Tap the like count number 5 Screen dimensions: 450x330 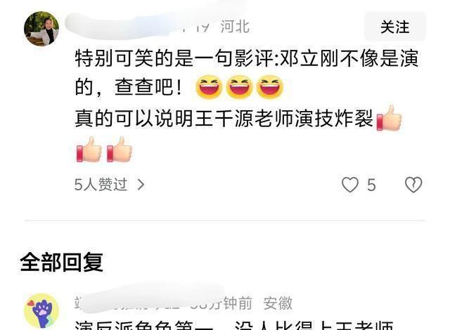pyautogui.click(x=371, y=185)
